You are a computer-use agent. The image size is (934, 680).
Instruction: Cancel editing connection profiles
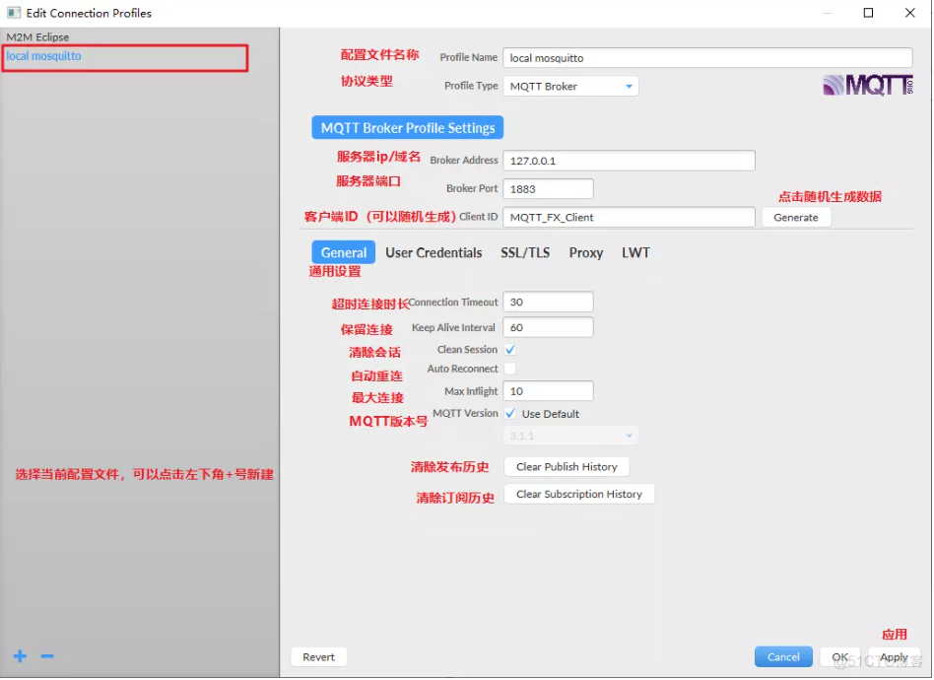click(x=783, y=657)
